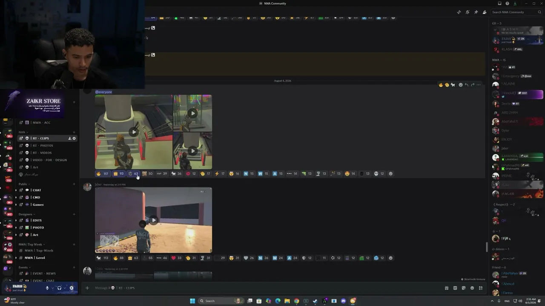Play the large stairs video in @everyone post

coord(134,132)
